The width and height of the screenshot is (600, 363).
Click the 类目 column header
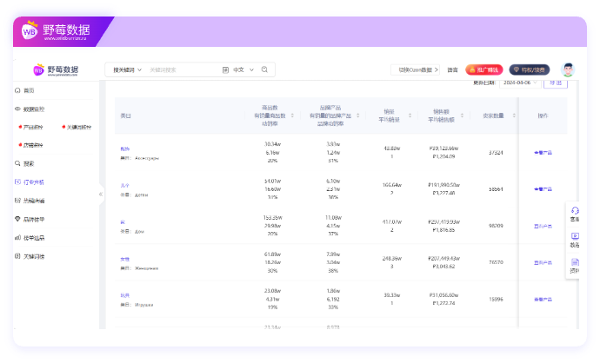coord(125,115)
